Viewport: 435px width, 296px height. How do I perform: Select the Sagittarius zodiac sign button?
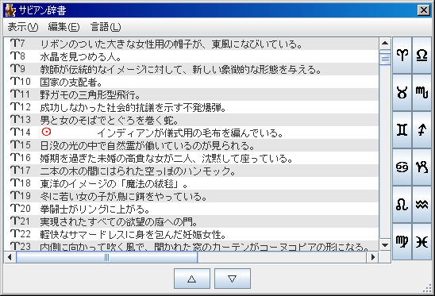pyautogui.click(x=422, y=130)
